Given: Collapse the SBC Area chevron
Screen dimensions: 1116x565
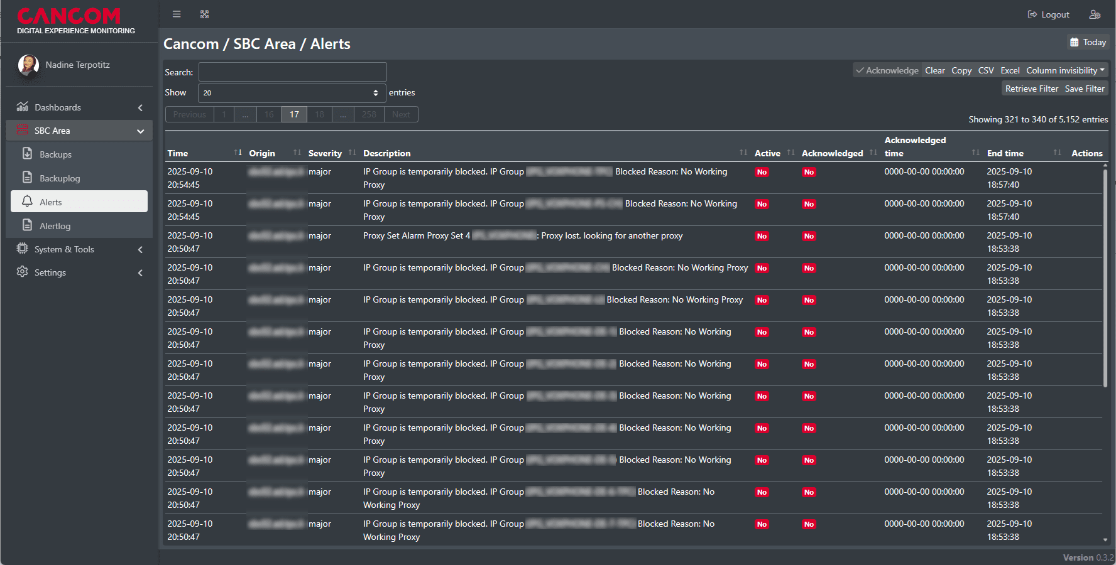Looking at the screenshot, I should pyautogui.click(x=141, y=131).
